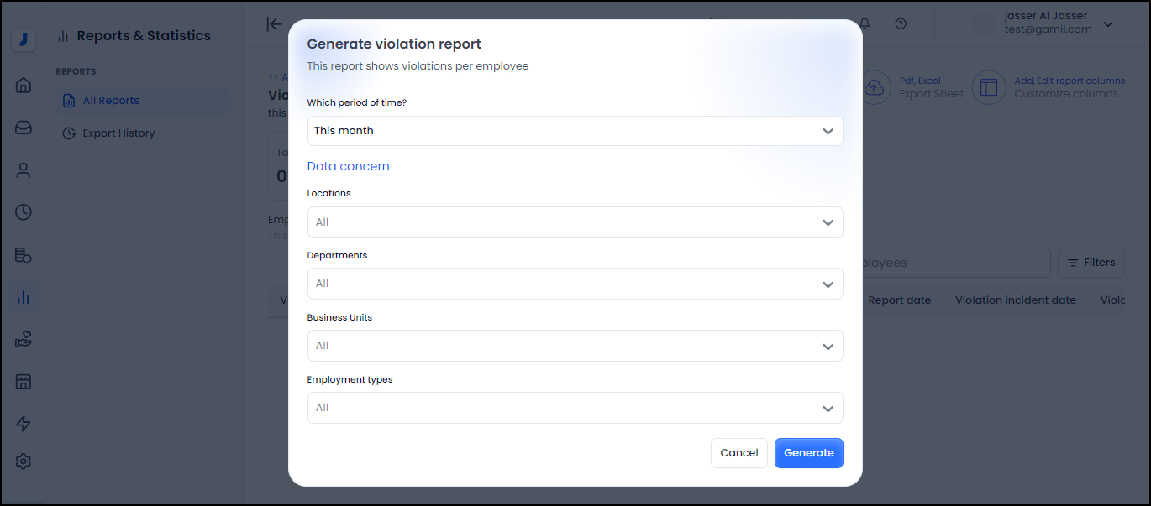
Task: Open the clock attendance icon
Action: [x=23, y=212]
